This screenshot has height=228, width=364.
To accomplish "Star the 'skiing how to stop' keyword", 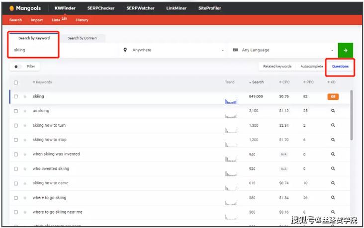I will pyautogui.click(x=25, y=140).
